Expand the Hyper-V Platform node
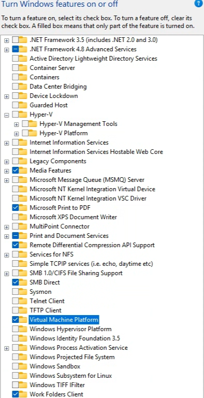This screenshot has height=398, width=204. [x=17, y=134]
